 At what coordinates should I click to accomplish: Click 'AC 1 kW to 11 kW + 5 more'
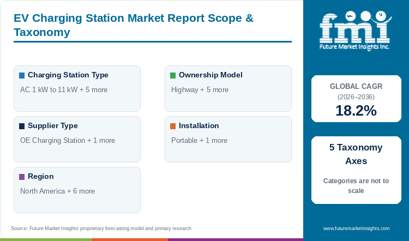[64, 90]
